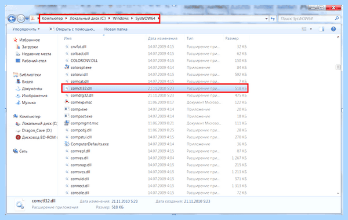The height and width of the screenshot is (220, 348).
Task: Open Help with the question mark icon
Action: point(333,29)
